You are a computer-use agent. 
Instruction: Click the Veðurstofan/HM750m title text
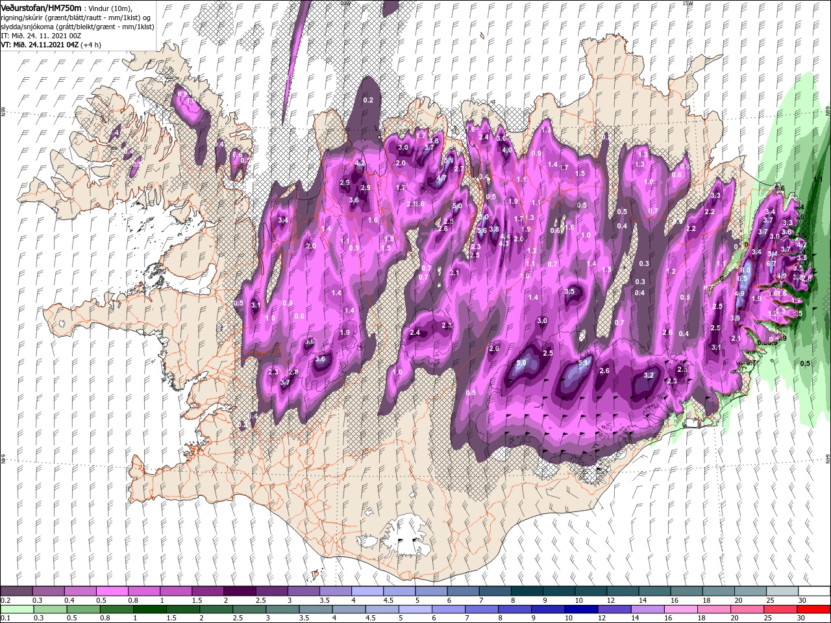point(41,8)
